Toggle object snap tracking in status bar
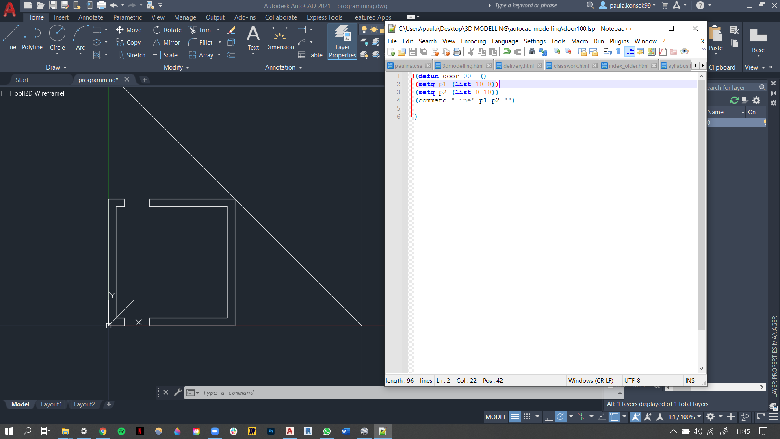Image resolution: width=780 pixels, height=439 pixels. (x=602, y=417)
